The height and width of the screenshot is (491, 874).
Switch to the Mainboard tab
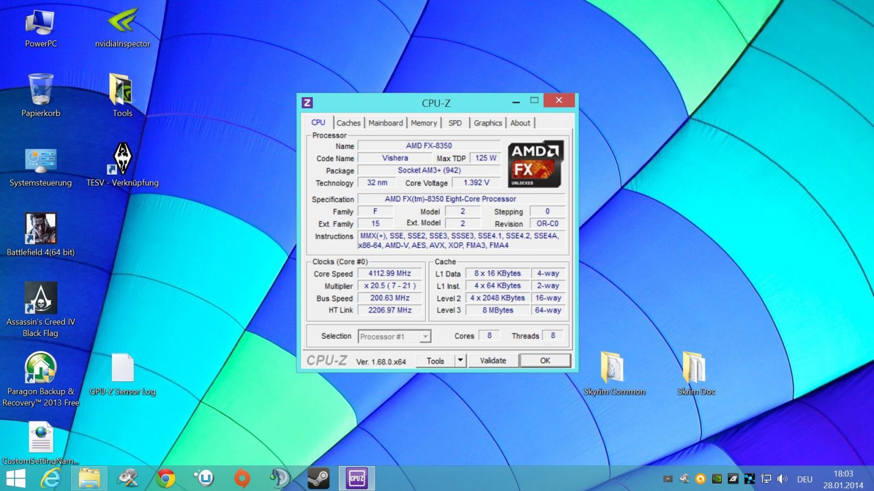(x=386, y=123)
